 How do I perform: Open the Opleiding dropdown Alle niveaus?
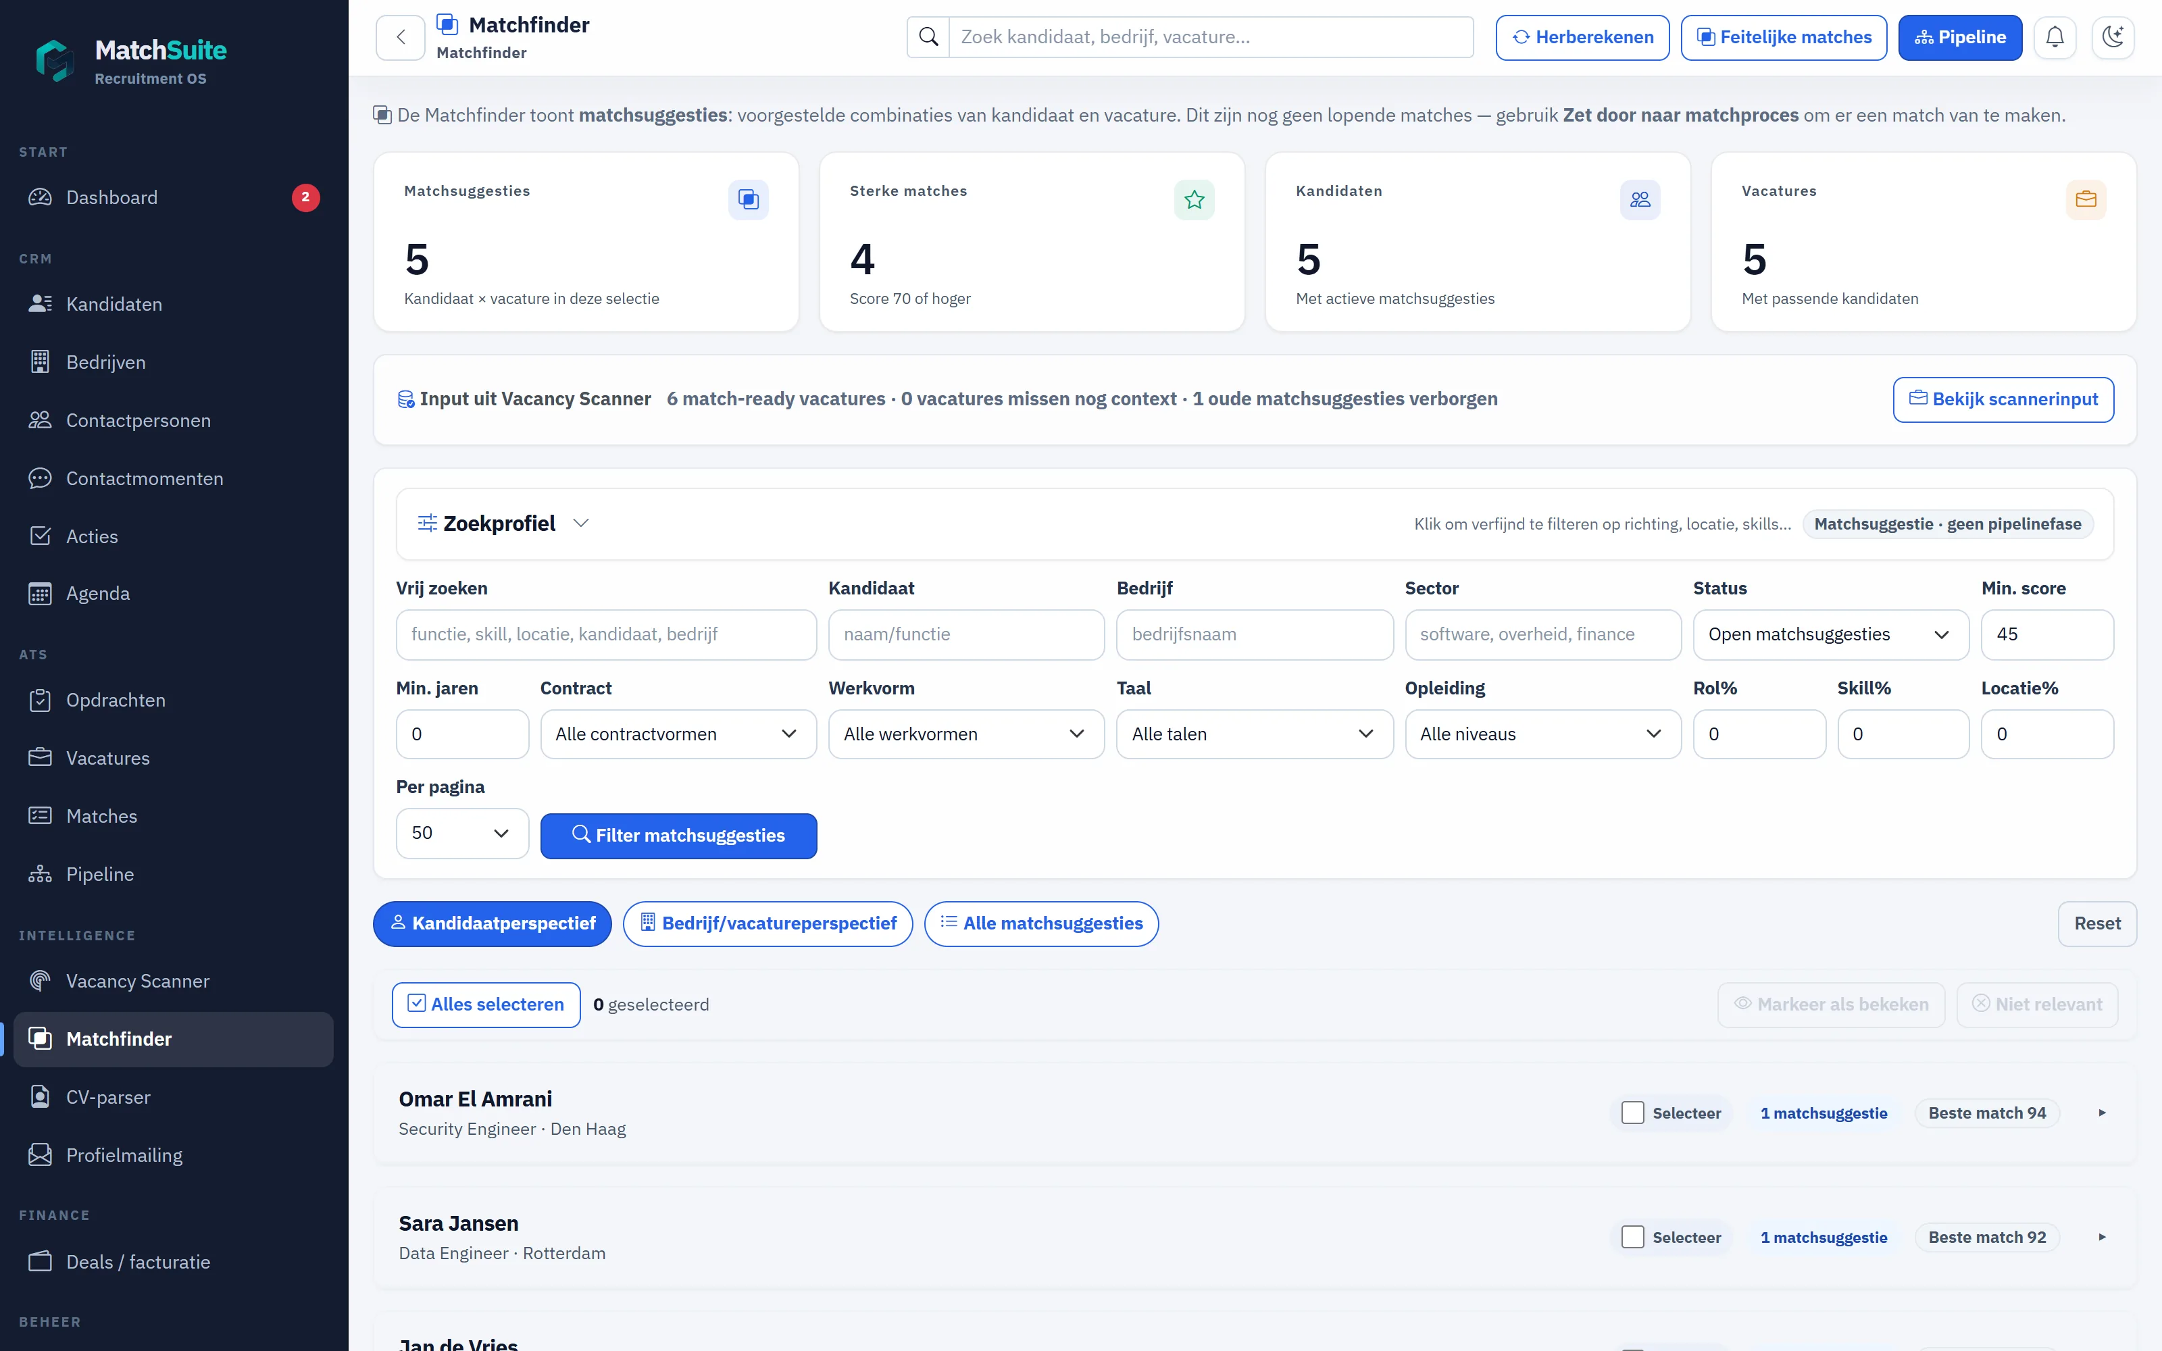[x=1543, y=734]
